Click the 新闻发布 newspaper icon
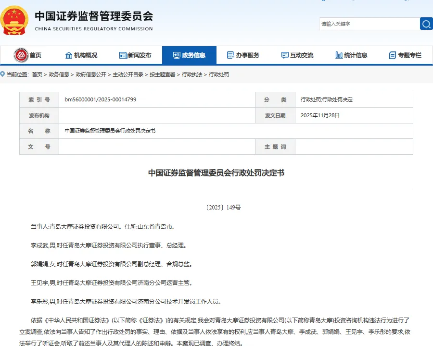The height and width of the screenshot is (356, 433). coord(123,55)
